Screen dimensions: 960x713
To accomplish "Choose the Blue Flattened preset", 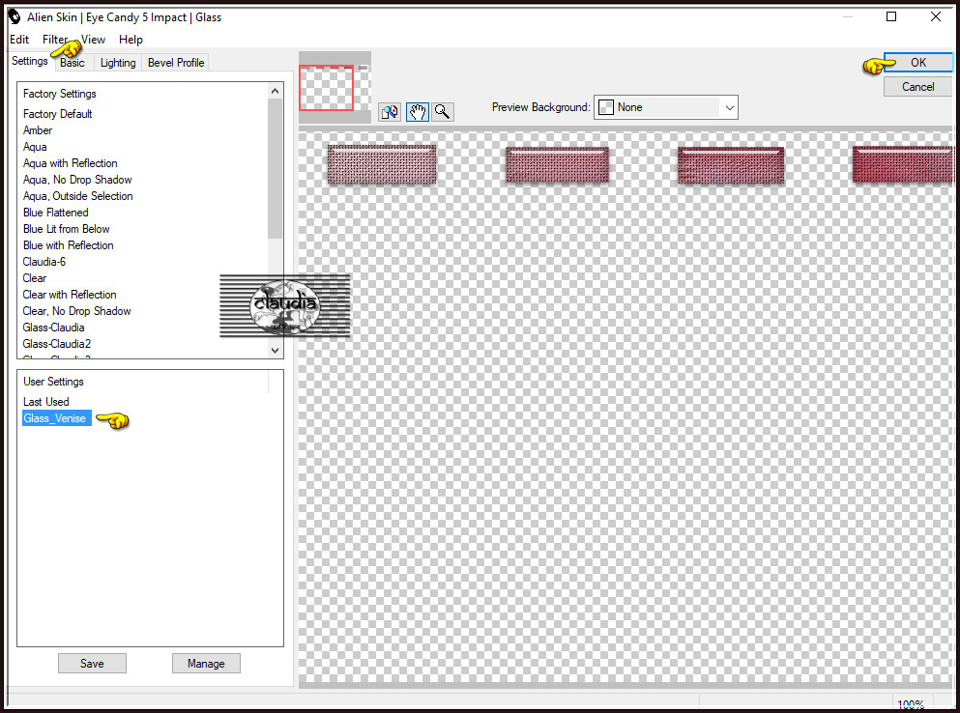I will [56, 213].
